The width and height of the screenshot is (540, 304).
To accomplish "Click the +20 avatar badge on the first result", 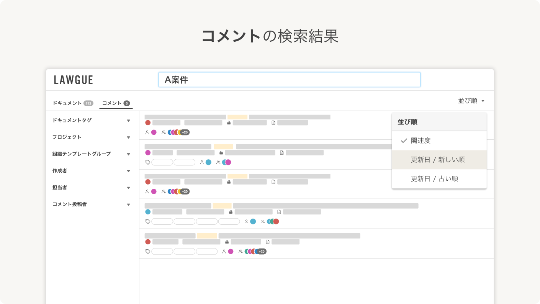I will tap(185, 132).
